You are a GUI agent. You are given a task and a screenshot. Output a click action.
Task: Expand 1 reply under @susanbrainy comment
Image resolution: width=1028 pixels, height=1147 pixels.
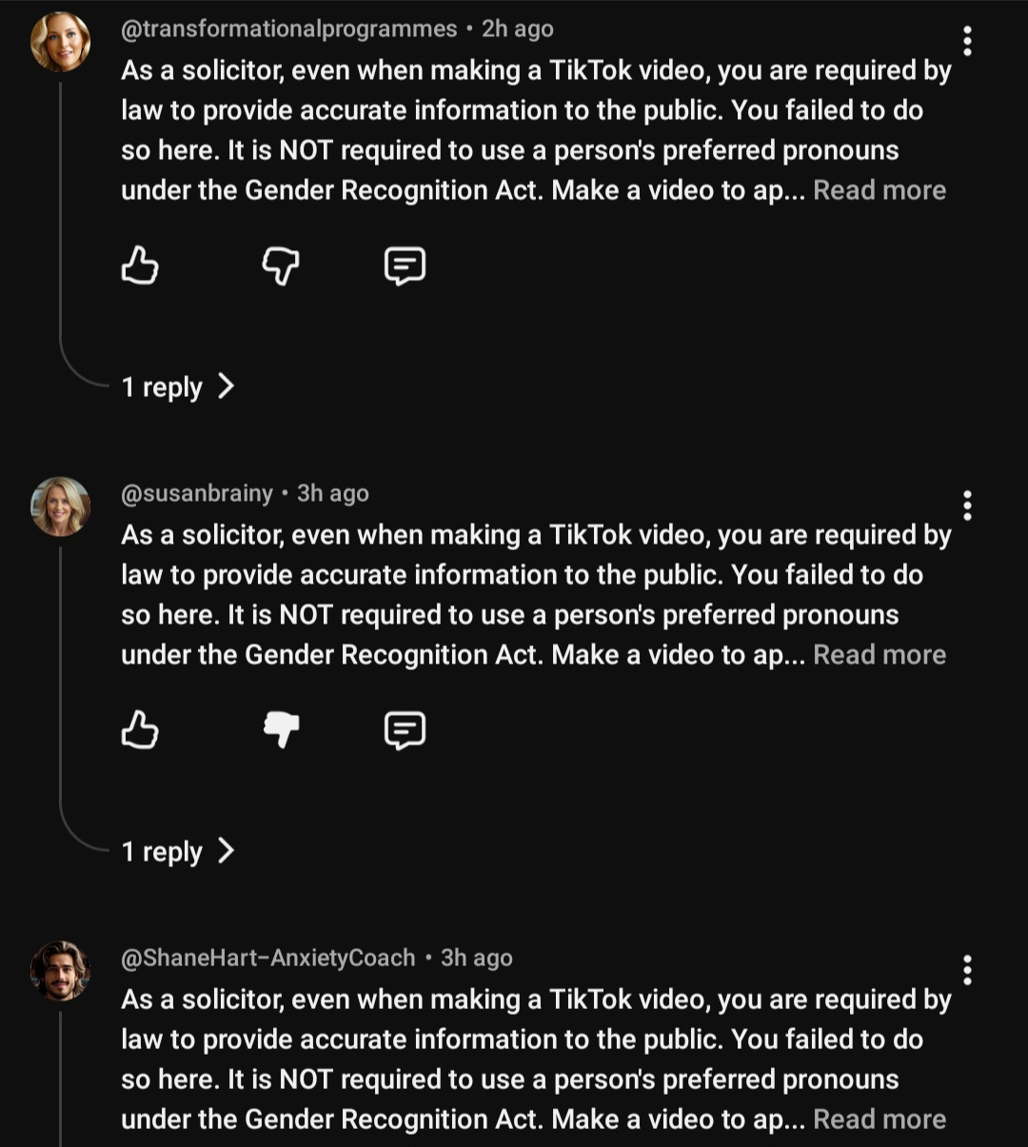[178, 851]
